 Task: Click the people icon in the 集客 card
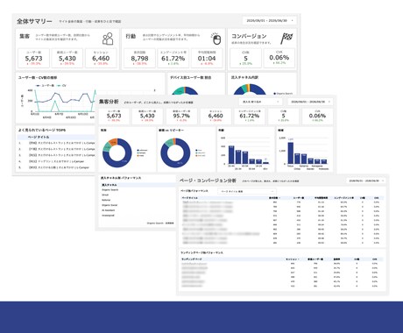click(108, 39)
